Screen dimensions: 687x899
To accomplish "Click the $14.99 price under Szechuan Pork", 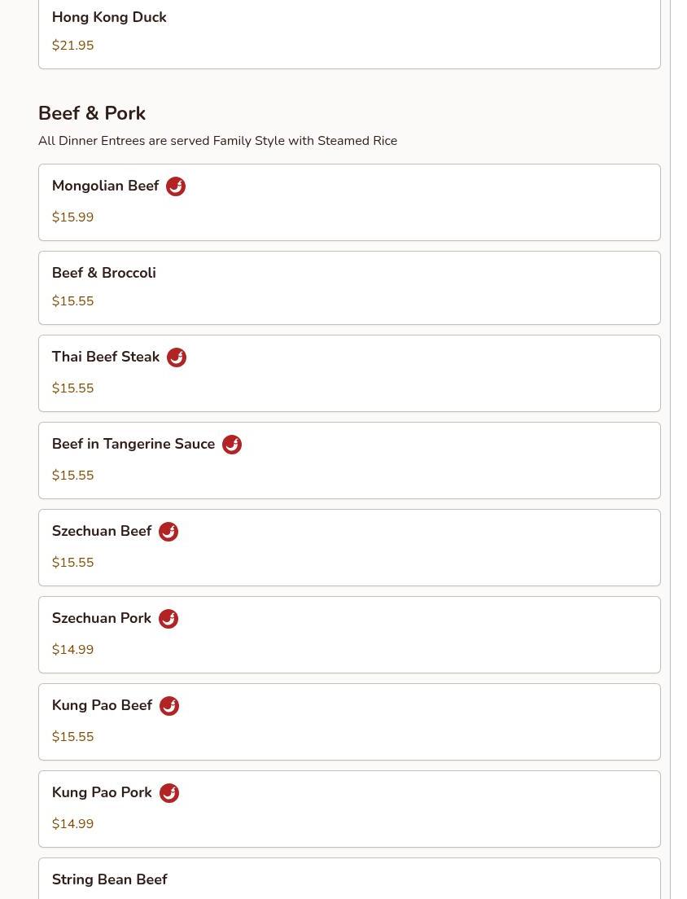I will pyautogui.click(x=73, y=650).
